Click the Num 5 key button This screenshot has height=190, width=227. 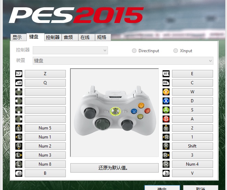[45, 128]
